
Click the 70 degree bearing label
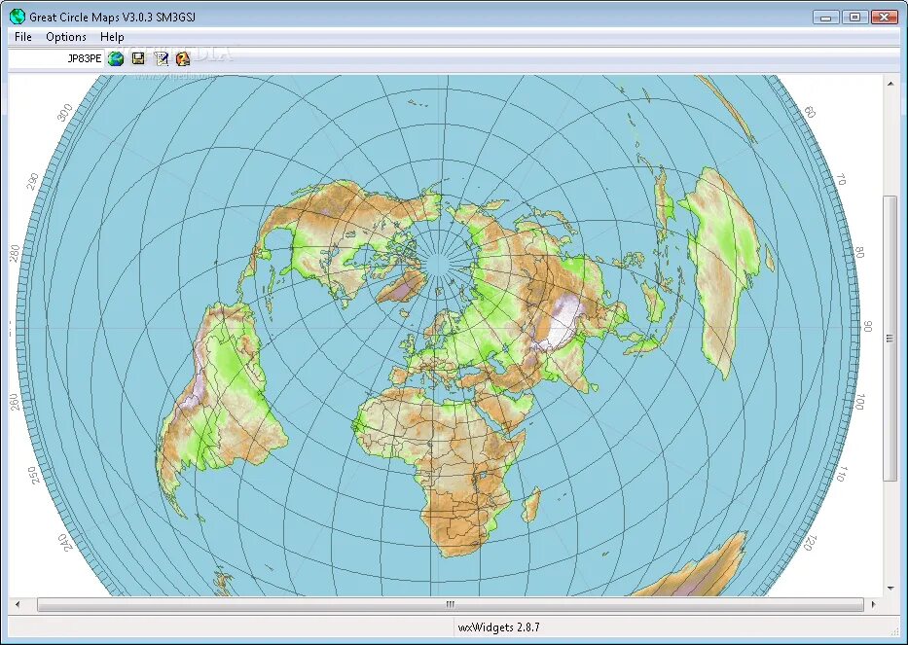tap(841, 180)
